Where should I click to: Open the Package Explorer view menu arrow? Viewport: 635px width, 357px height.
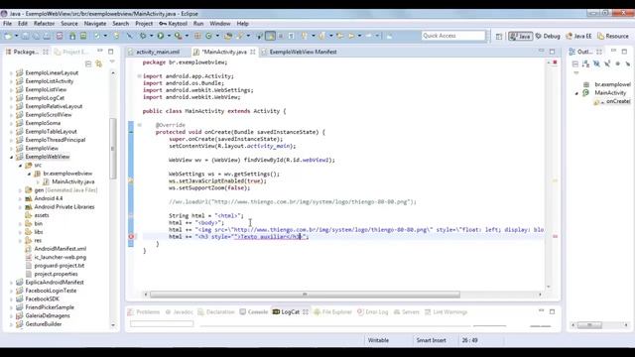(112, 61)
